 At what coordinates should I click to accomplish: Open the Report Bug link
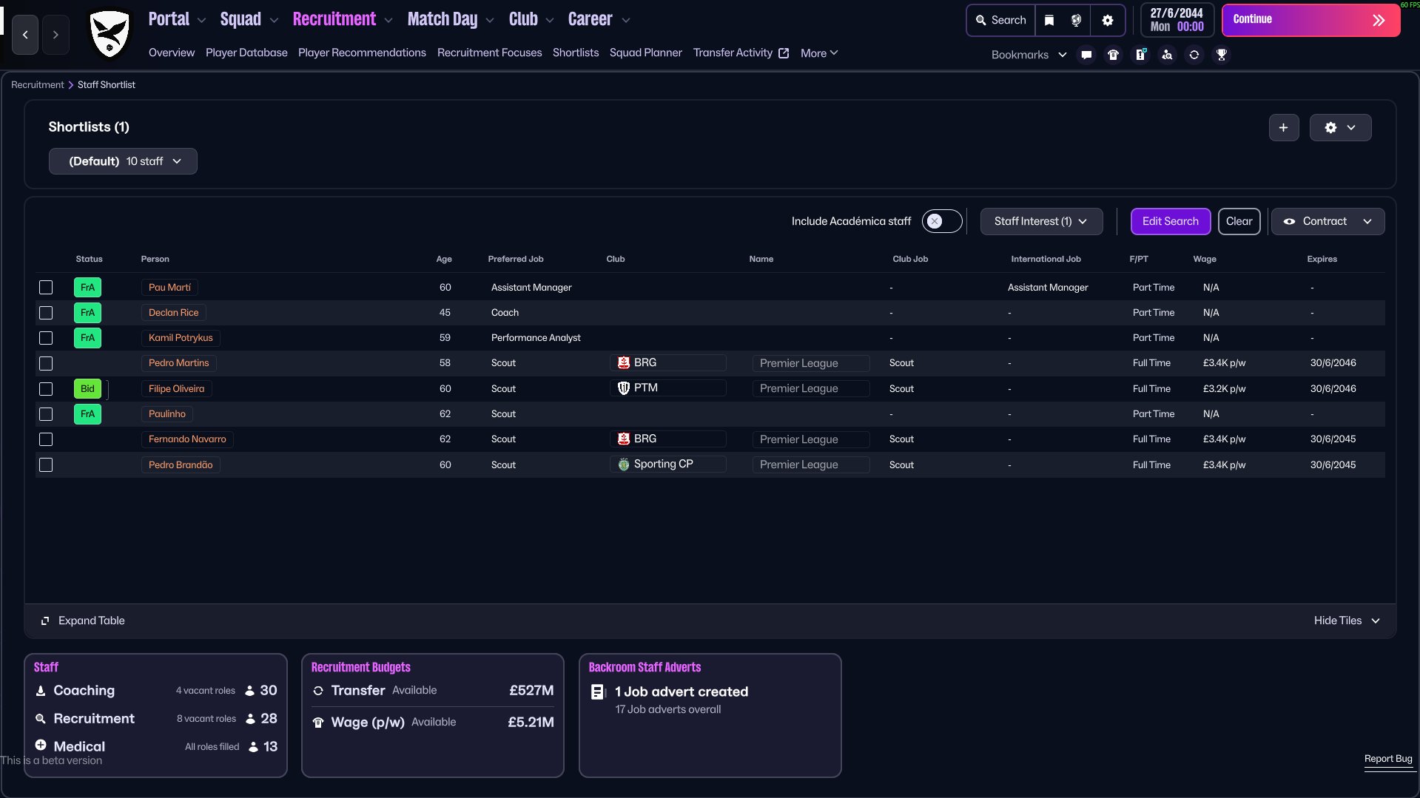click(x=1388, y=759)
